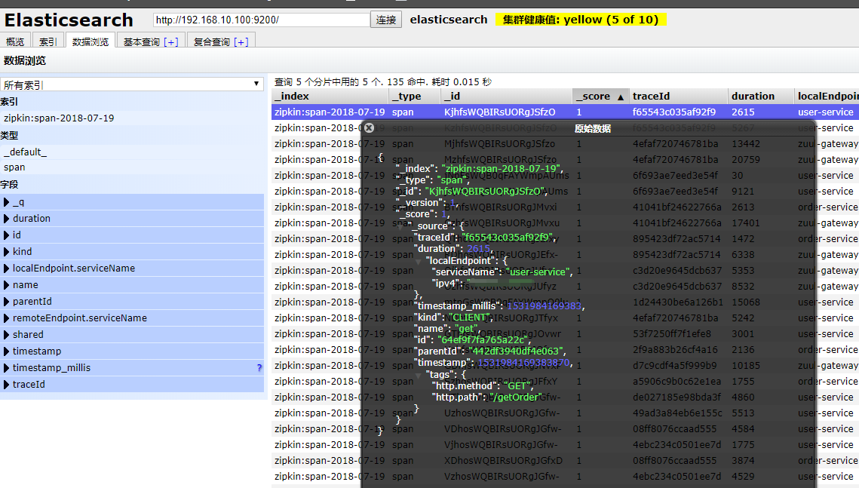Sort by the duration column header
859x488 pixels.
click(x=761, y=97)
